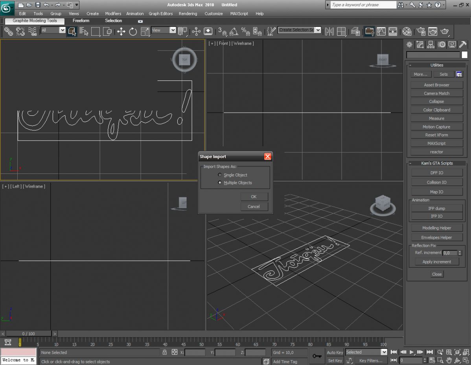Collapse Kam's GTA Scripts rollout
This screenshot has width=471, height=365.
[437, 163]
